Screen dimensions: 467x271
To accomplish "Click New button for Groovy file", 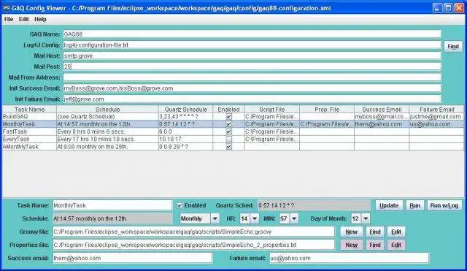I will [352, 232].
